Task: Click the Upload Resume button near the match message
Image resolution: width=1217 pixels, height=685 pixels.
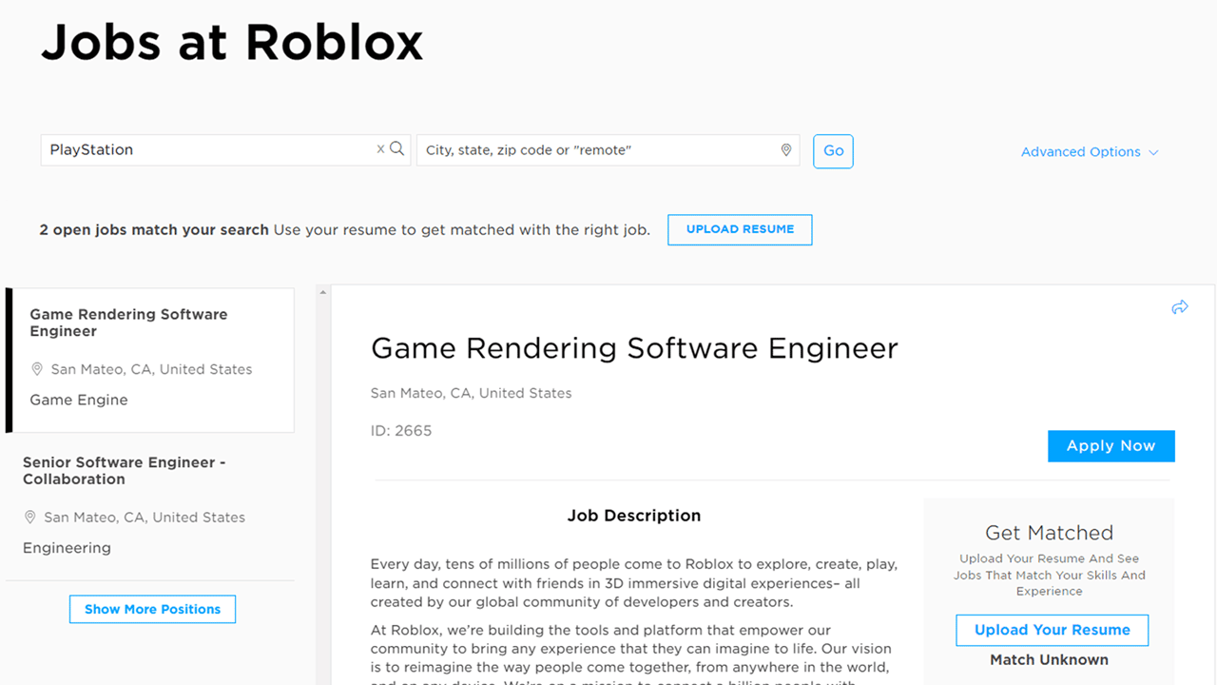Action: point(740,229)
